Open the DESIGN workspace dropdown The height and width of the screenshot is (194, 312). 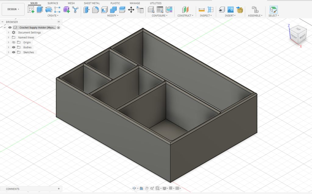click(13, 9)
